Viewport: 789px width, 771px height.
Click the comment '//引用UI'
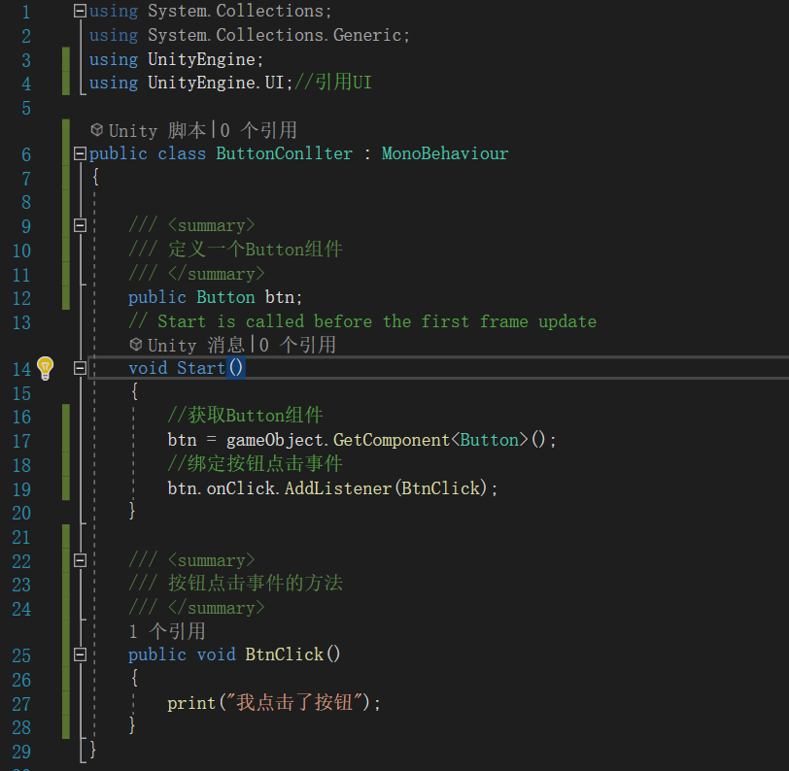click(333, 82)
